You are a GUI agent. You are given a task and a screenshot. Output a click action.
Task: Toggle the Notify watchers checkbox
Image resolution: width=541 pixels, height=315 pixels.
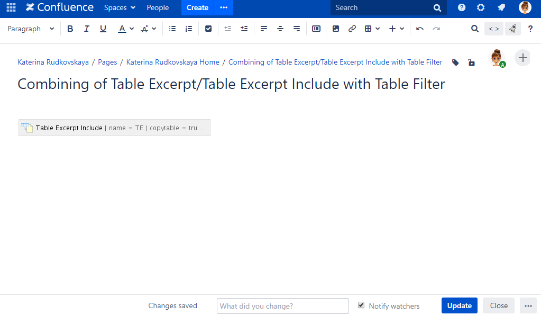(361, 305)
